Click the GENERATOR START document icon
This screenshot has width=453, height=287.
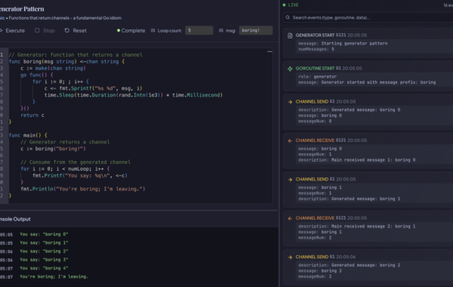pyautogui.click(x=290, y=35)
